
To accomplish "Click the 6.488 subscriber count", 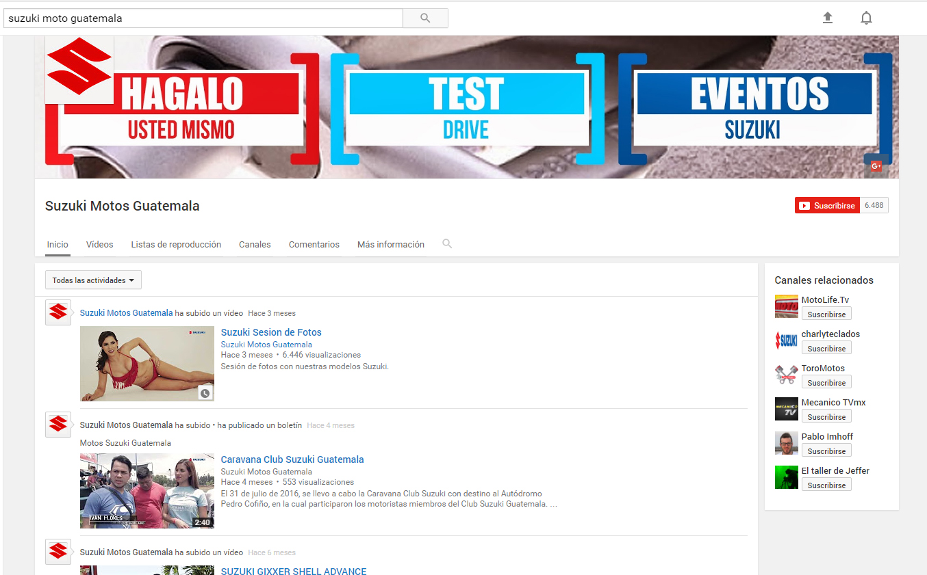I will (x=874, y=205).
